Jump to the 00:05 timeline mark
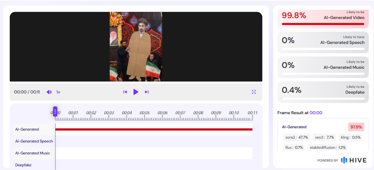The width and height of the screenshot is (374, 170). pyautogui.click(x=145, y=113)
